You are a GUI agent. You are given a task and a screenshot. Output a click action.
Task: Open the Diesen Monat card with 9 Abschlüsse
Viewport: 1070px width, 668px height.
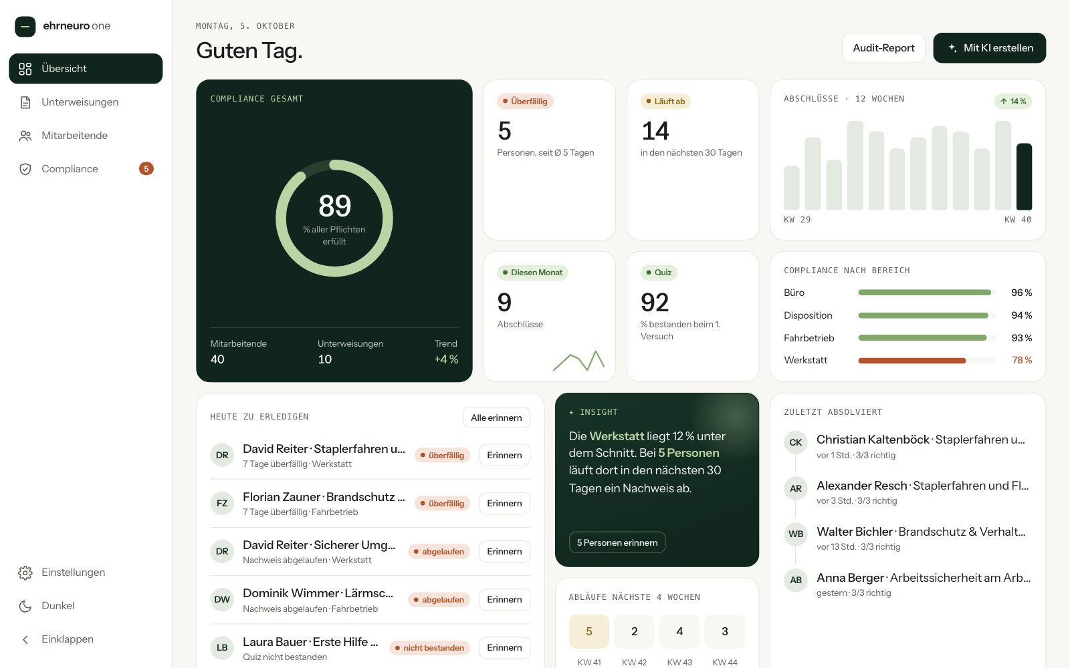(550, 317)
